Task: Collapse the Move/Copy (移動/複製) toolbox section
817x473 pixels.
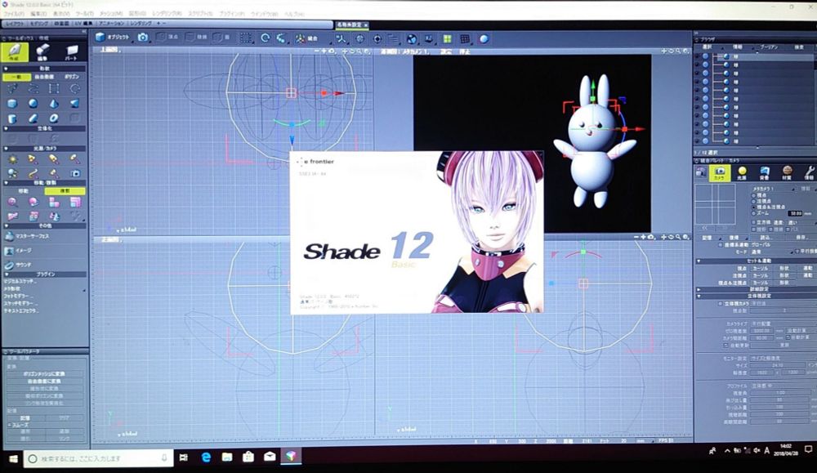Action: pyautogui.click(x=6, y=183)
